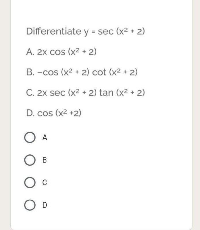The height and width of the screenshot is (230, 200).
Task: Click the sec (x² + 2) expression in question
Action: tap(121, 31)
